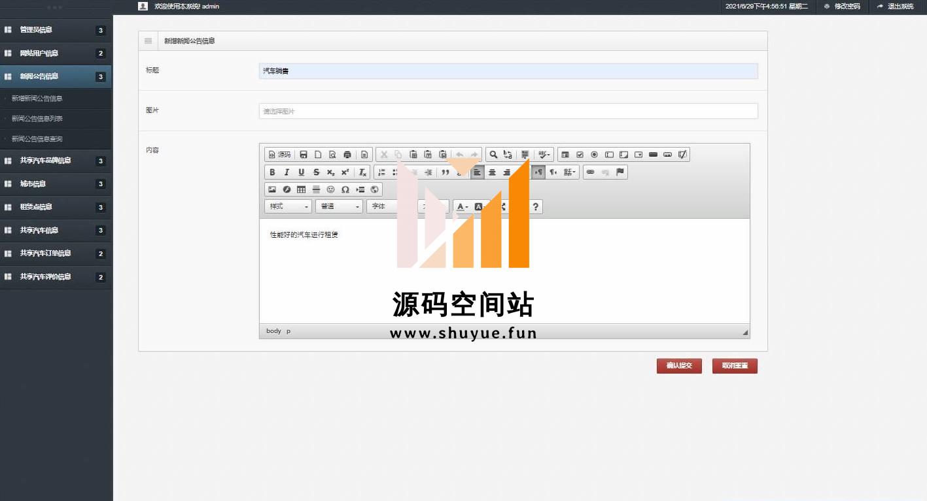Insert a page break
This screenshot has height=501, width=927.
tap(360, 189)
